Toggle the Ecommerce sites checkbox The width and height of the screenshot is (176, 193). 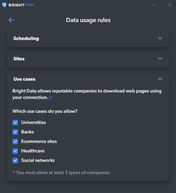(15, 141)
